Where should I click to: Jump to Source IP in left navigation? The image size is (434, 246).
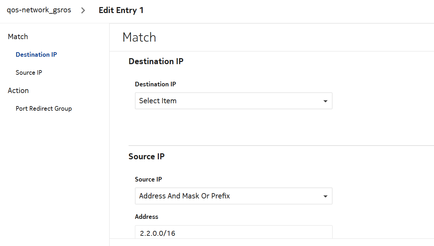pos(29,73)
